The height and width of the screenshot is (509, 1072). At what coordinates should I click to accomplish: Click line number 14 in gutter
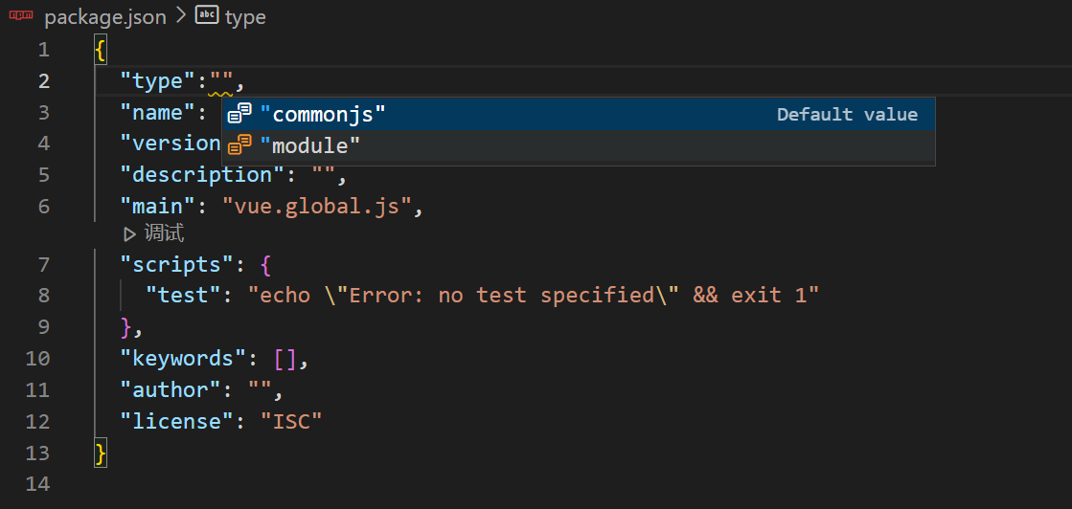click(37, 484)
